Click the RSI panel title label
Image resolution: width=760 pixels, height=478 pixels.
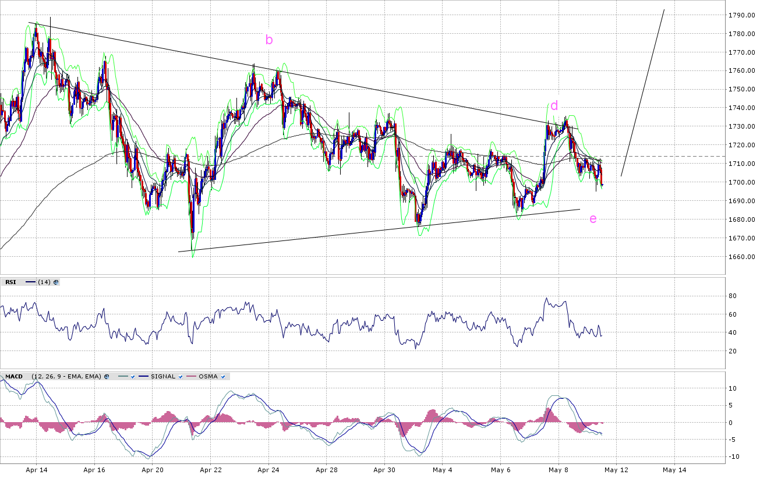pyautogui.click(x=11, y=282)
